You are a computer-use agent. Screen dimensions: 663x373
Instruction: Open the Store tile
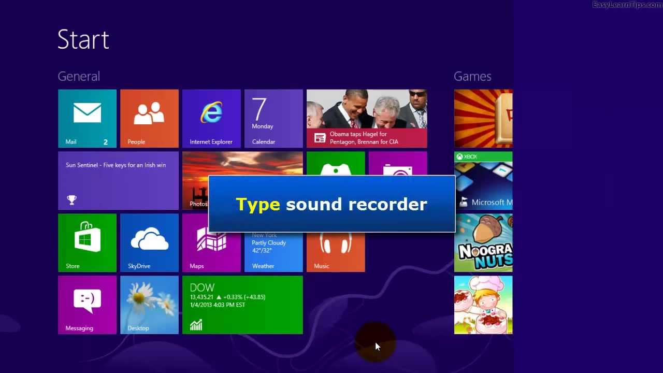click(x=87, y=243)
